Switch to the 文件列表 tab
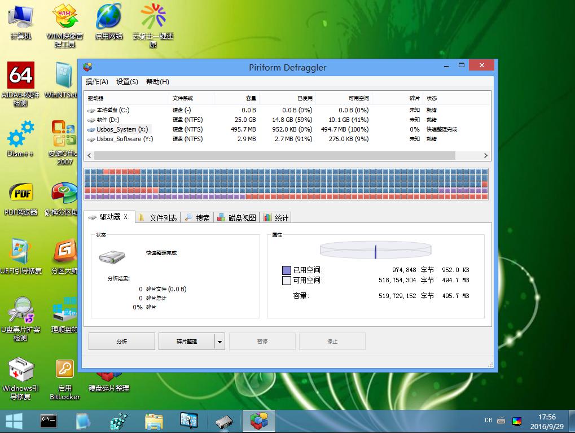Image resolution: width=575 pixels, height=433 pixels. click(x=158, y=218)
